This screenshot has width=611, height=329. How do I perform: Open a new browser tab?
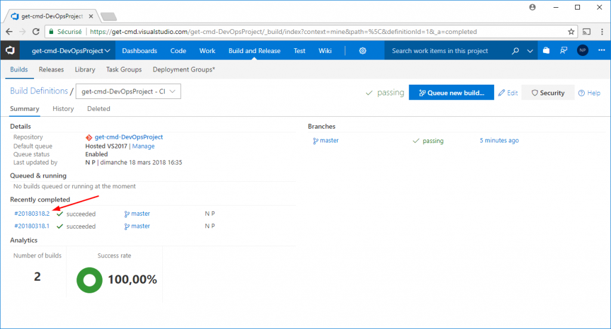tap(109, 16)
